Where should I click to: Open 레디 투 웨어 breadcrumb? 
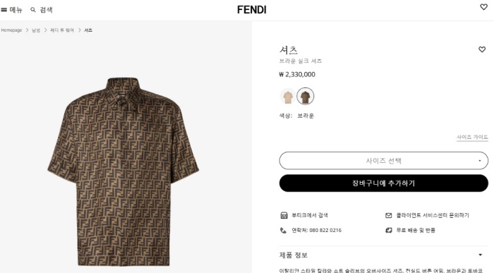coord(62,30)
